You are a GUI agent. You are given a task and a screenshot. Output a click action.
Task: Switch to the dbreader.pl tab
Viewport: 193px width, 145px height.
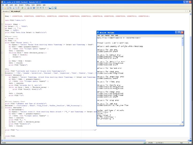[6, 12]
